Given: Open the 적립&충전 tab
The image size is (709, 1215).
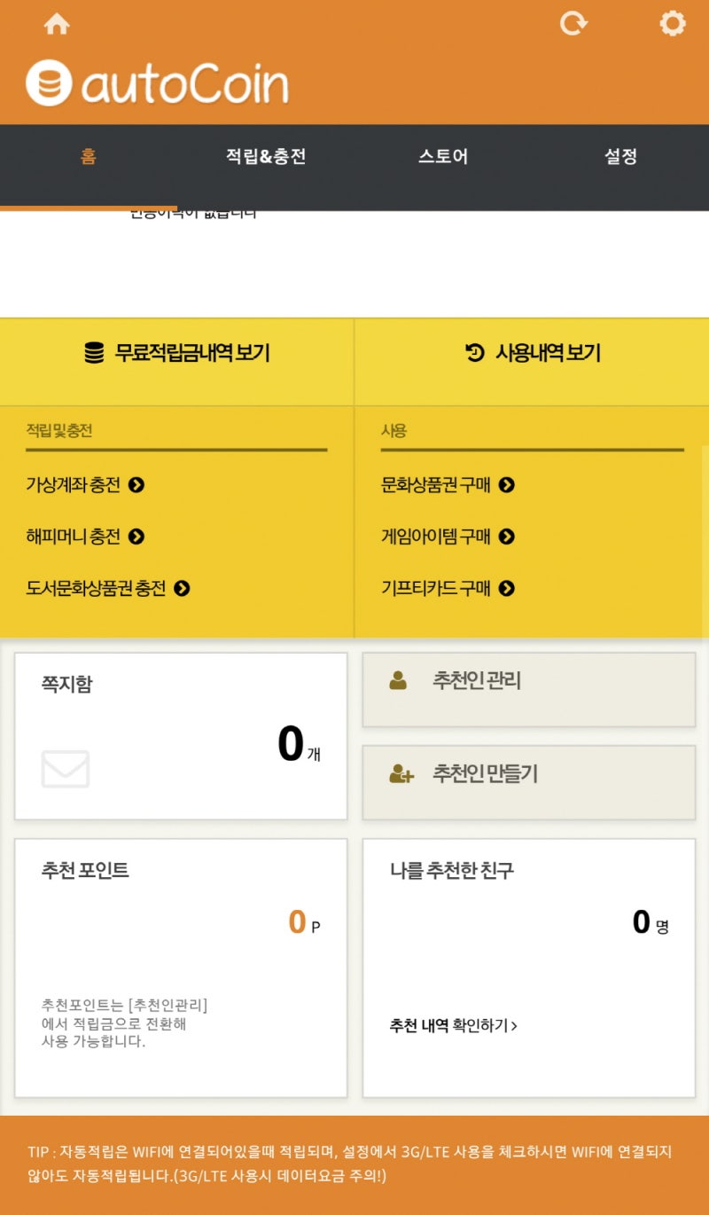Looking at the screenshot, I should point(268,156).
